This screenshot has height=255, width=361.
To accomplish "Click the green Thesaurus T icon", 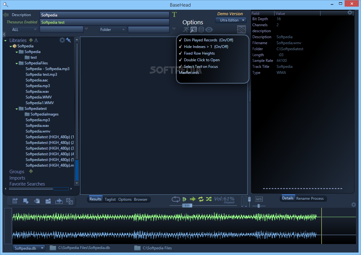I will click(x=174, y=15).
